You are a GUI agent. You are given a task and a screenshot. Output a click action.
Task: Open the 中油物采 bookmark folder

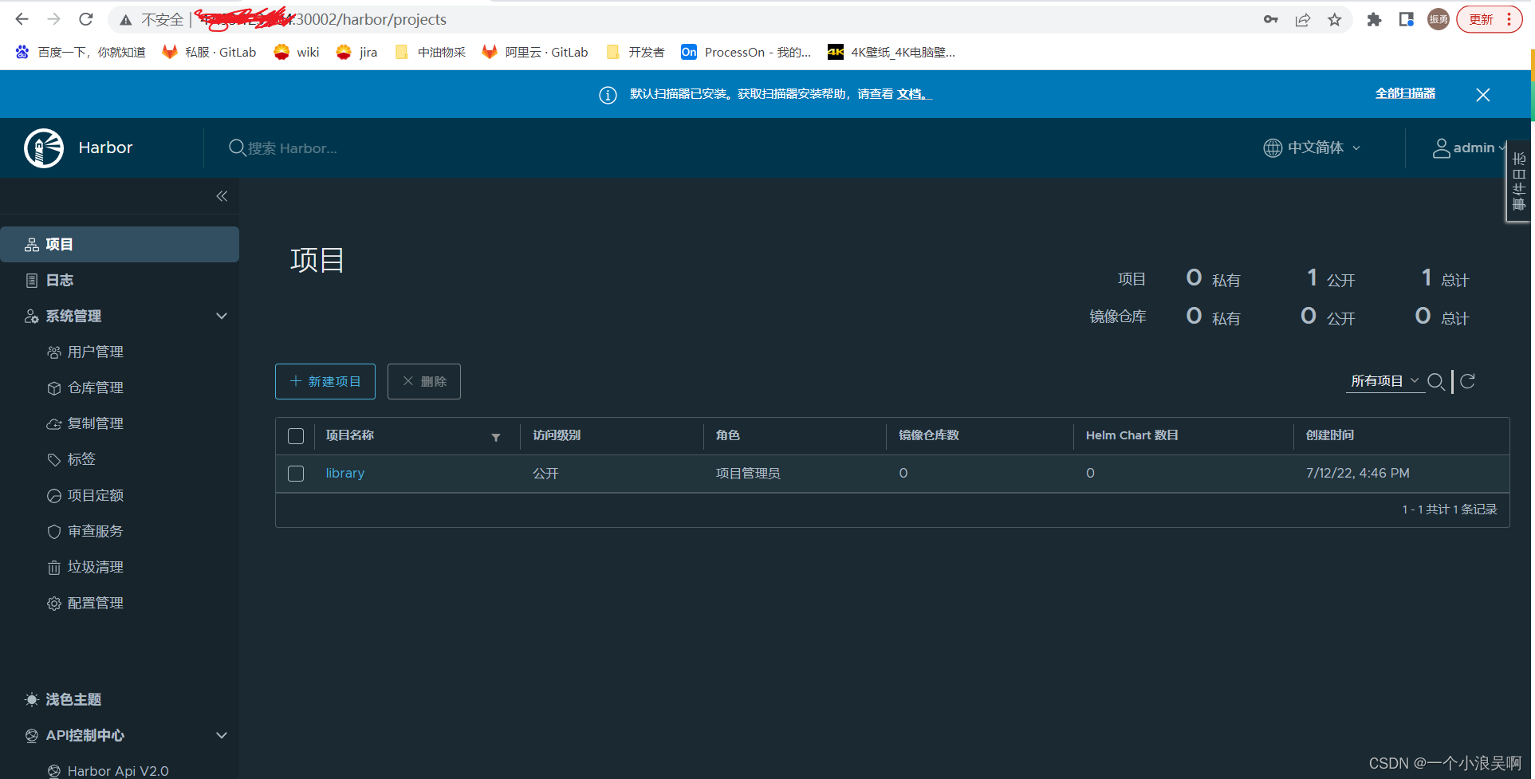coord(431,52)
